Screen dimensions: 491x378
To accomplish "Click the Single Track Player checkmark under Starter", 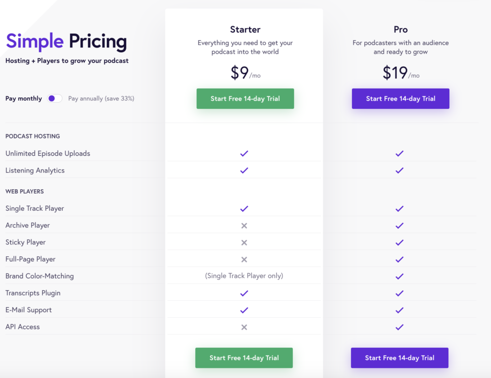I will pyautogui.click(x=244, y=208).
